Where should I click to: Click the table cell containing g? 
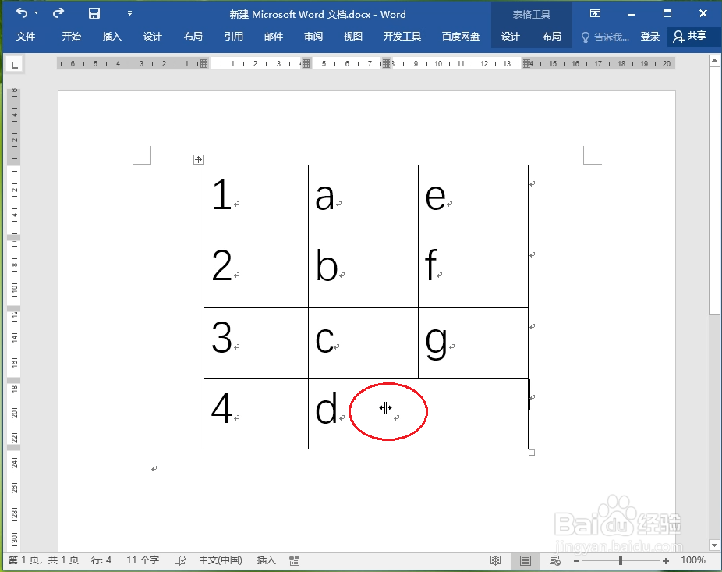473,343
